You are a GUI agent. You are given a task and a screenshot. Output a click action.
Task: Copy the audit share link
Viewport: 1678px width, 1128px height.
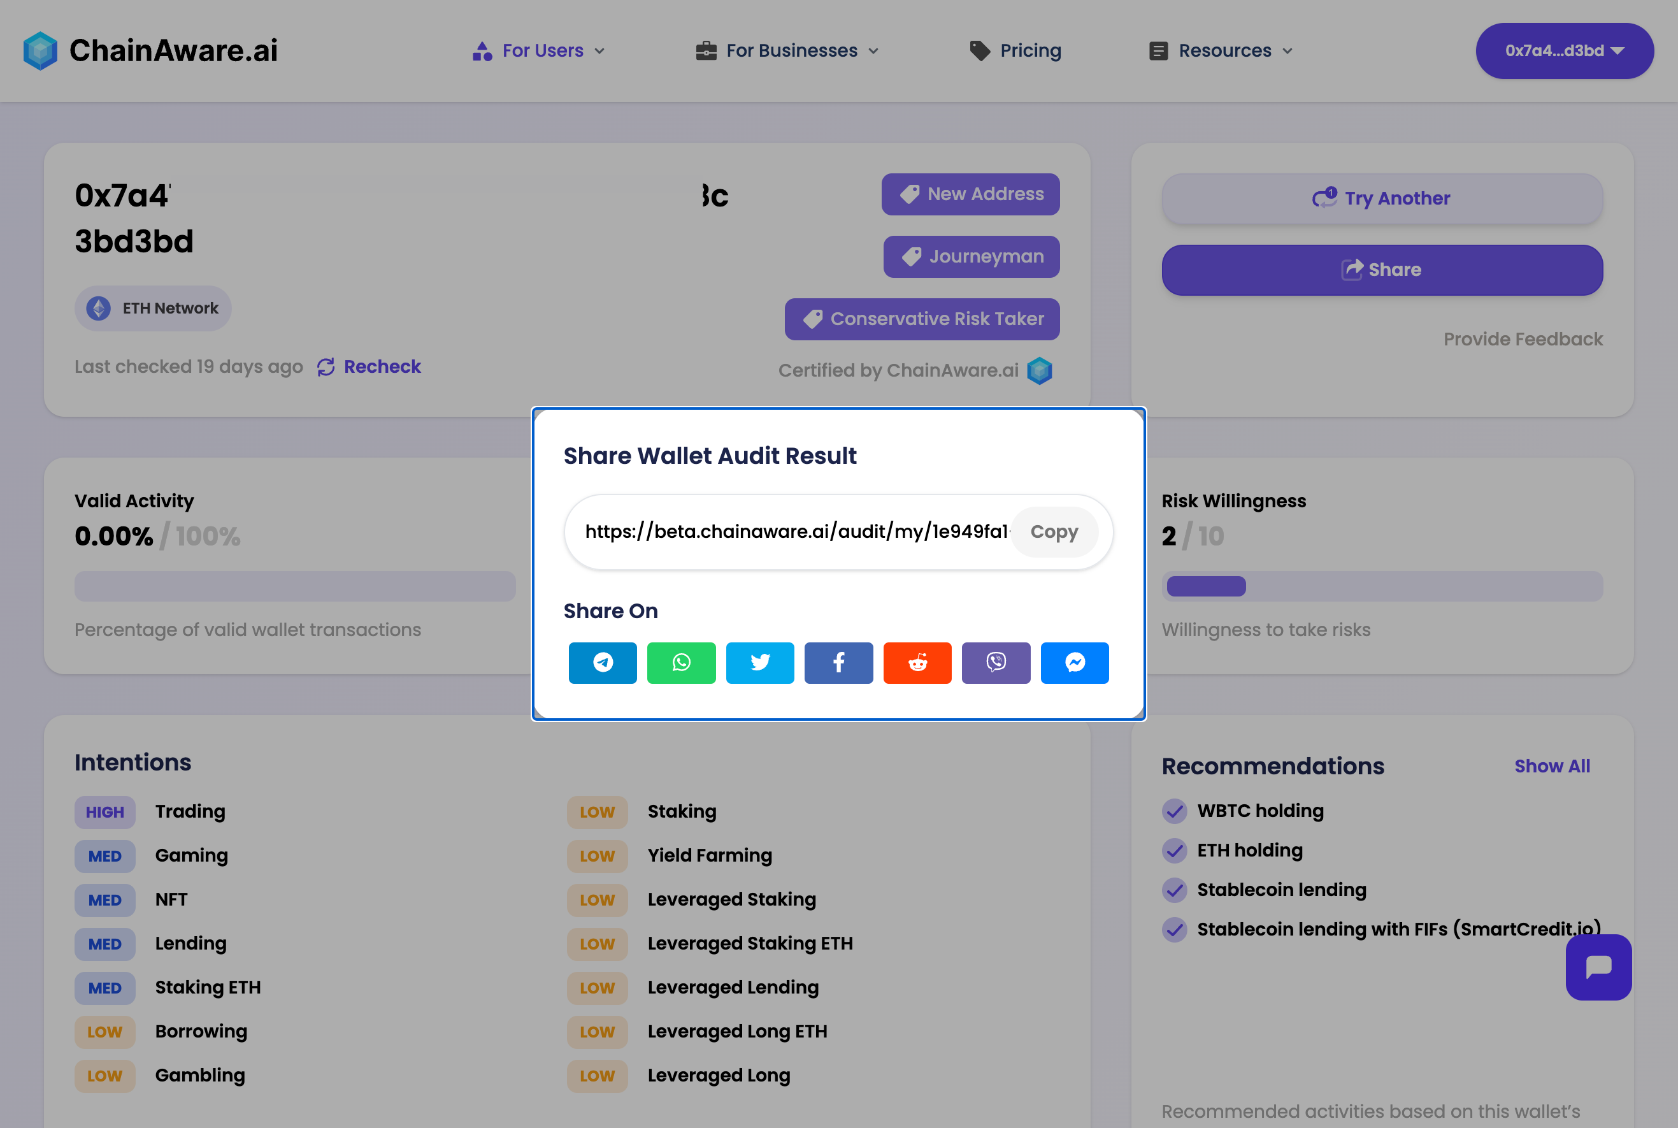pyautogui.click(x=1054, y=531)
